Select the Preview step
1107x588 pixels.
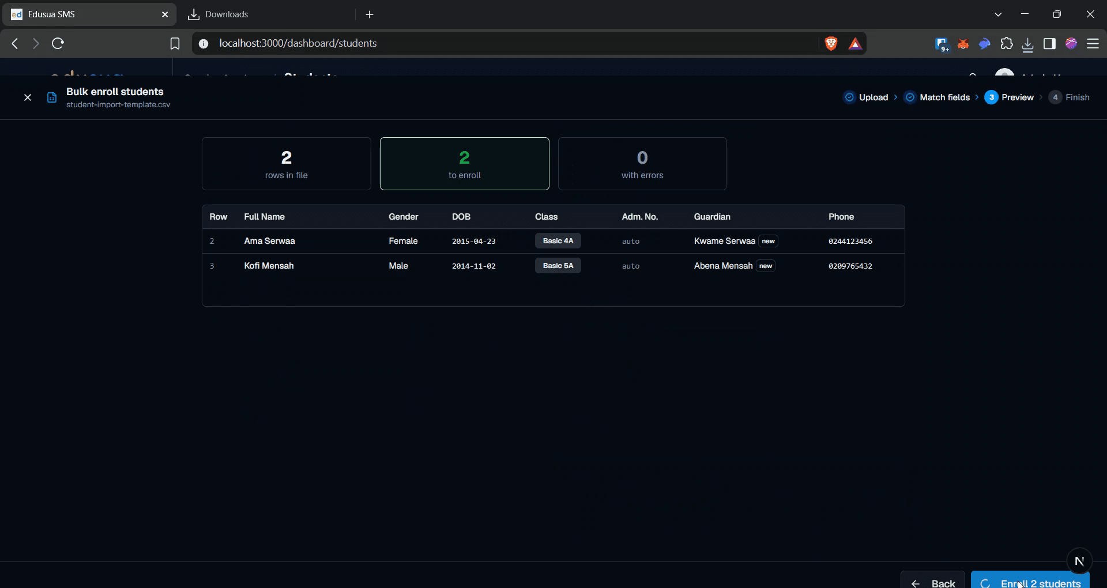(1009, 97)
